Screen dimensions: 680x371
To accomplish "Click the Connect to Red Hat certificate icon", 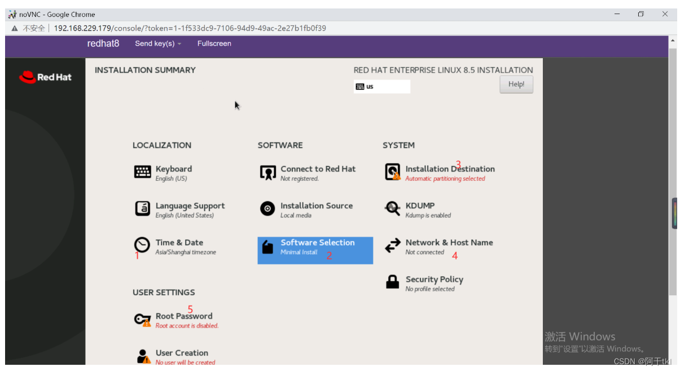I will tap(267, 173).
